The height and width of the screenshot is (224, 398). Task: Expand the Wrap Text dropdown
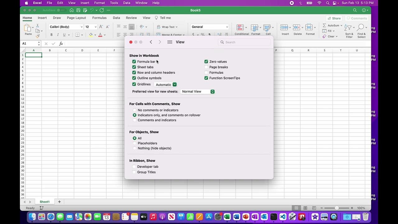(177, 27)
